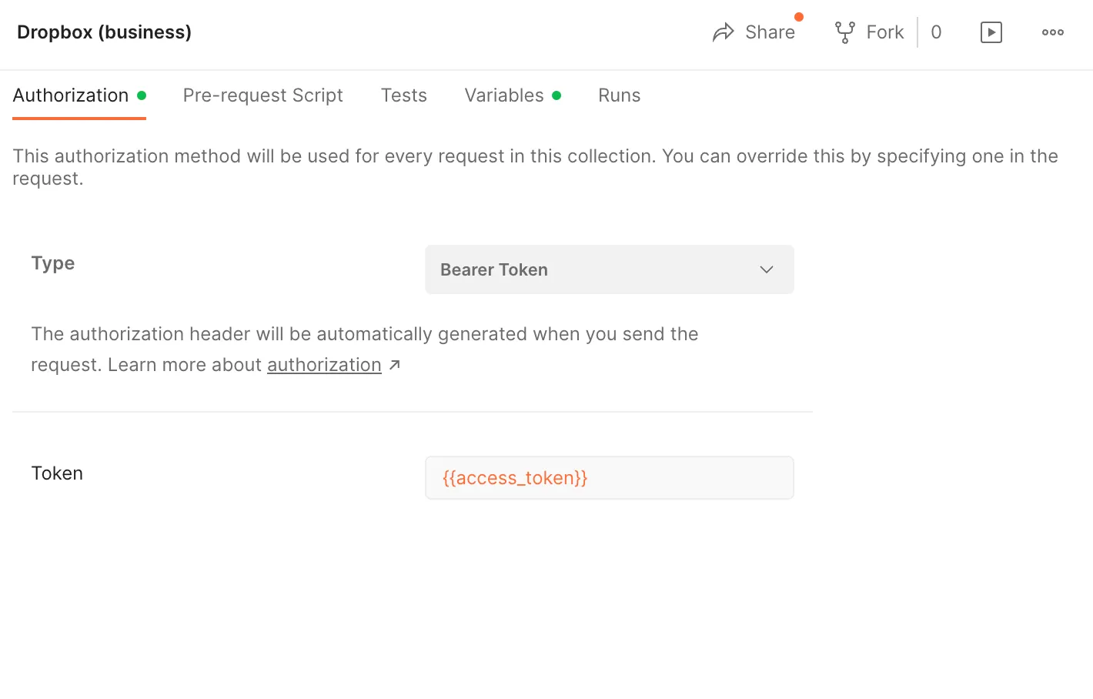Open the three-dot more actions menu
Screen dimensions: 1093x699
point(1053,32)
